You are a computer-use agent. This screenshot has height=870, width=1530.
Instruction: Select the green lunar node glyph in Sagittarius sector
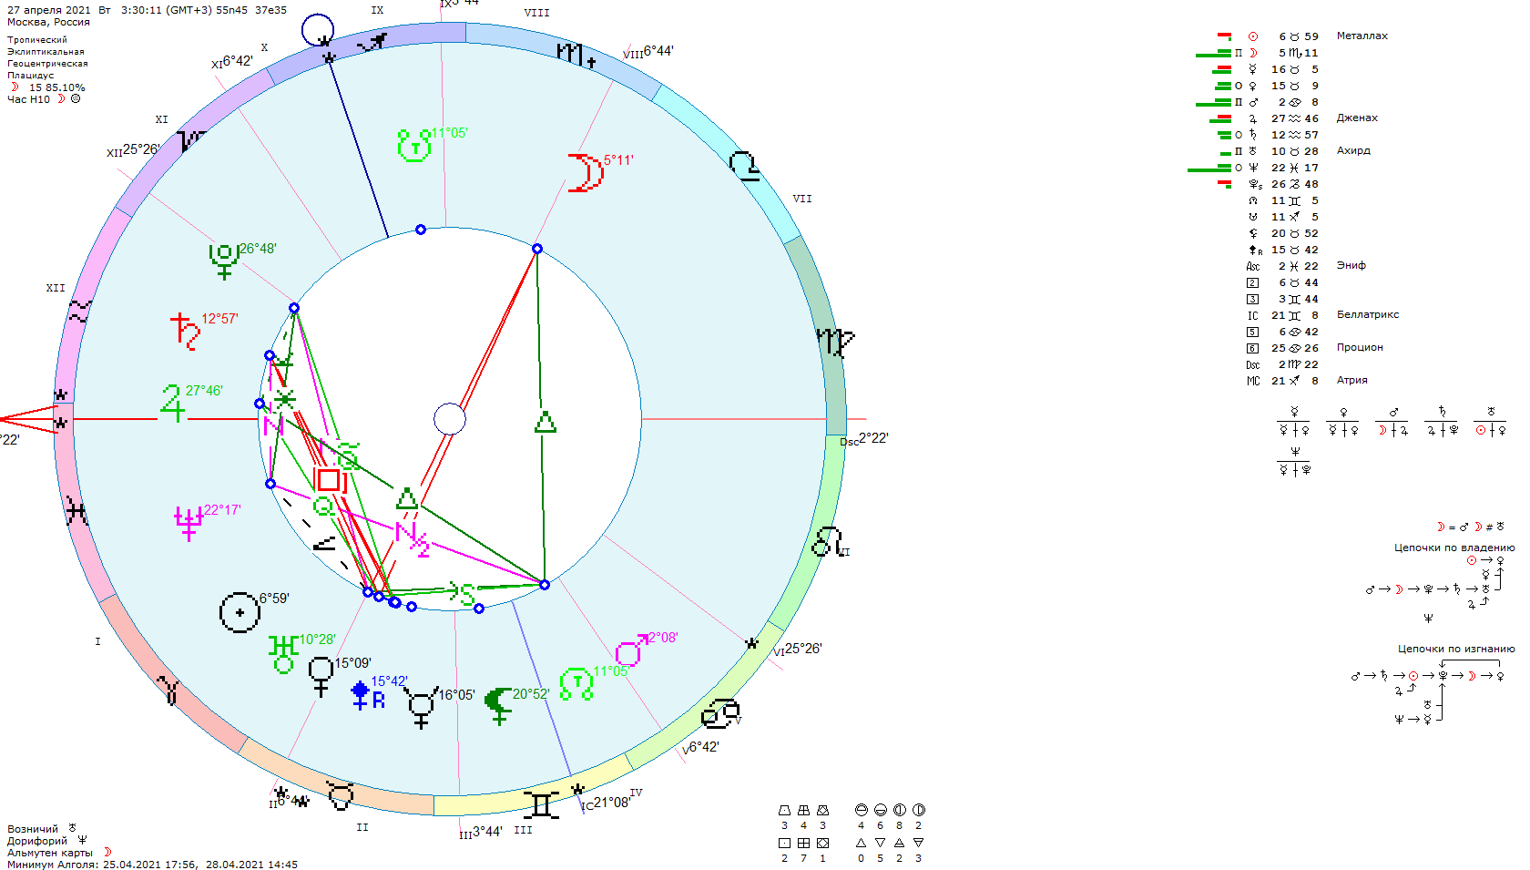click(414, 146)
